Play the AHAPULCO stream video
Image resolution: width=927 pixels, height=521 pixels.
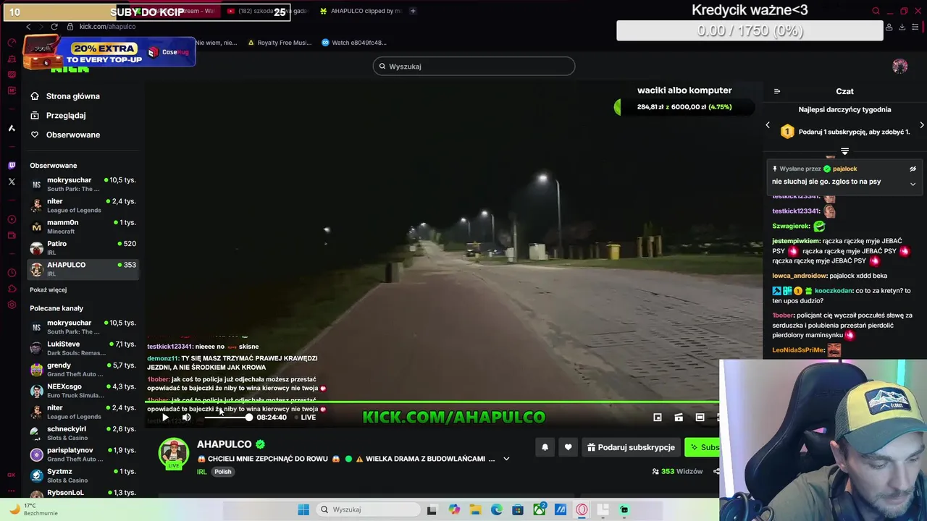pos(165,418)
